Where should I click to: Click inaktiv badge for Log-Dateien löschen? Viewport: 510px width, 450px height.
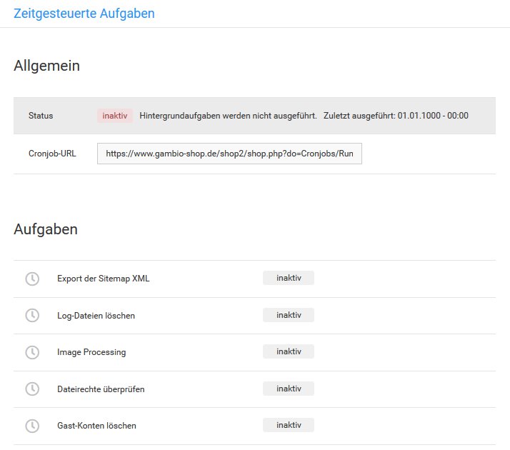pos(289,315)
